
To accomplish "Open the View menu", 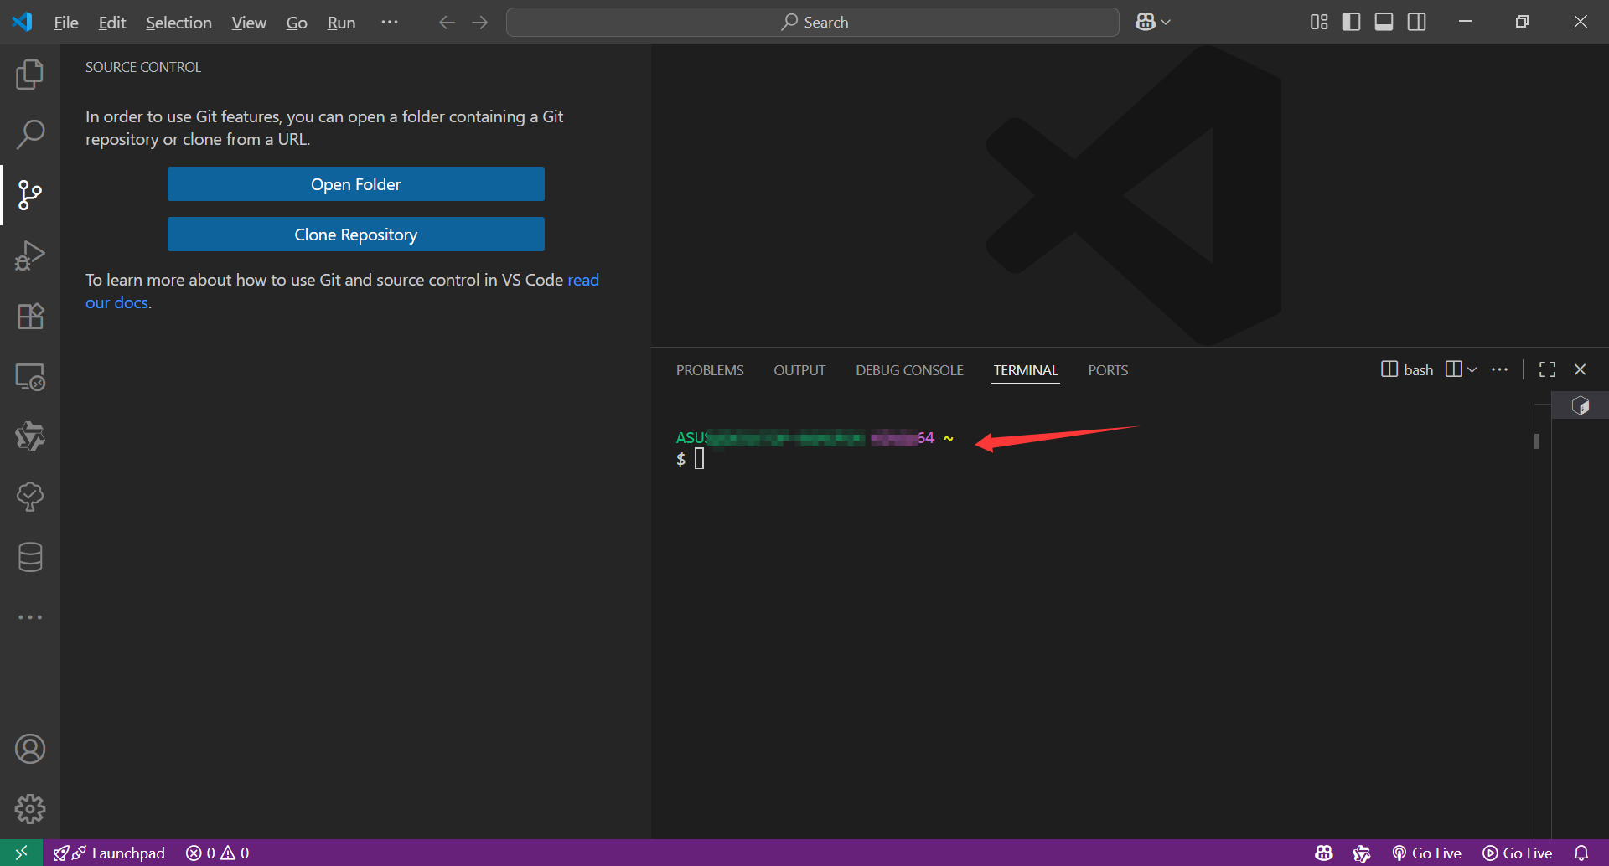I will click(x=249, y=23).
